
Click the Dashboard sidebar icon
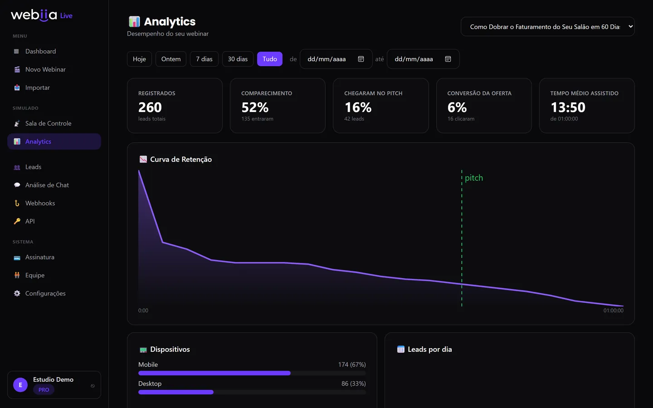point(17,51)
